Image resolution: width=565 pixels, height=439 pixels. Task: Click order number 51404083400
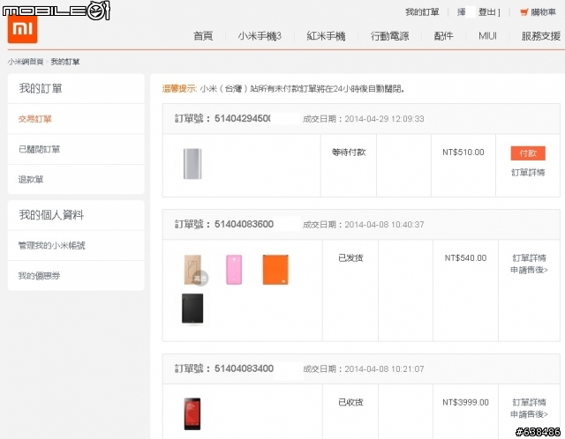coord(244,368)
